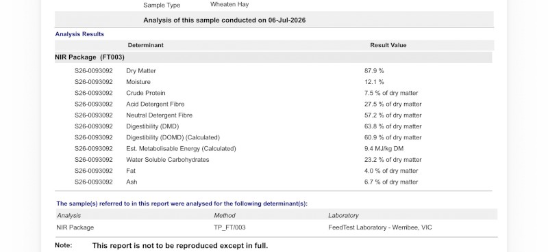Click the 'Laboratory' column header
The image size is (548, 252).
coord(344,216)
